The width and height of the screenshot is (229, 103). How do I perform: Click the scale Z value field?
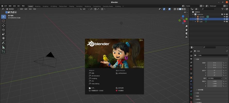pyautogui.click(x=215, y=86)
